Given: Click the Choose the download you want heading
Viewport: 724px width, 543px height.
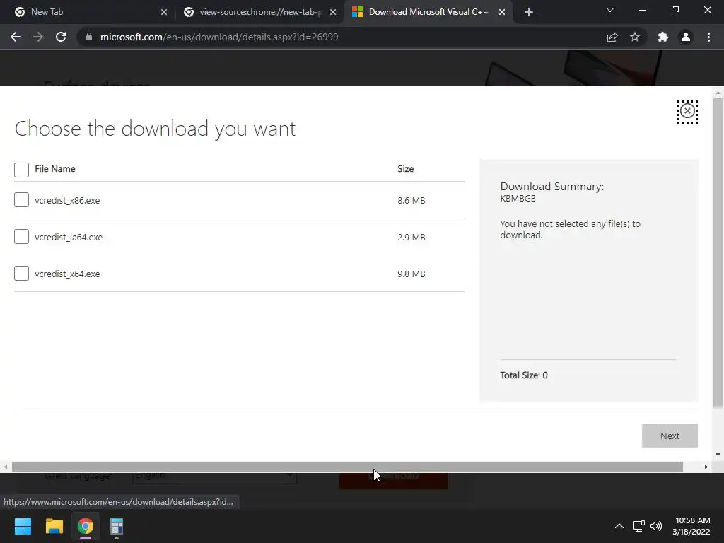Looking at the screenshot, I should 155,129.
